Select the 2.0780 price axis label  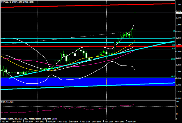[179, 78]
